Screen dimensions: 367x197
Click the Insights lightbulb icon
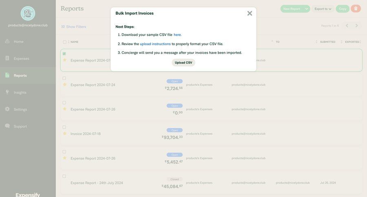(7, 92)
